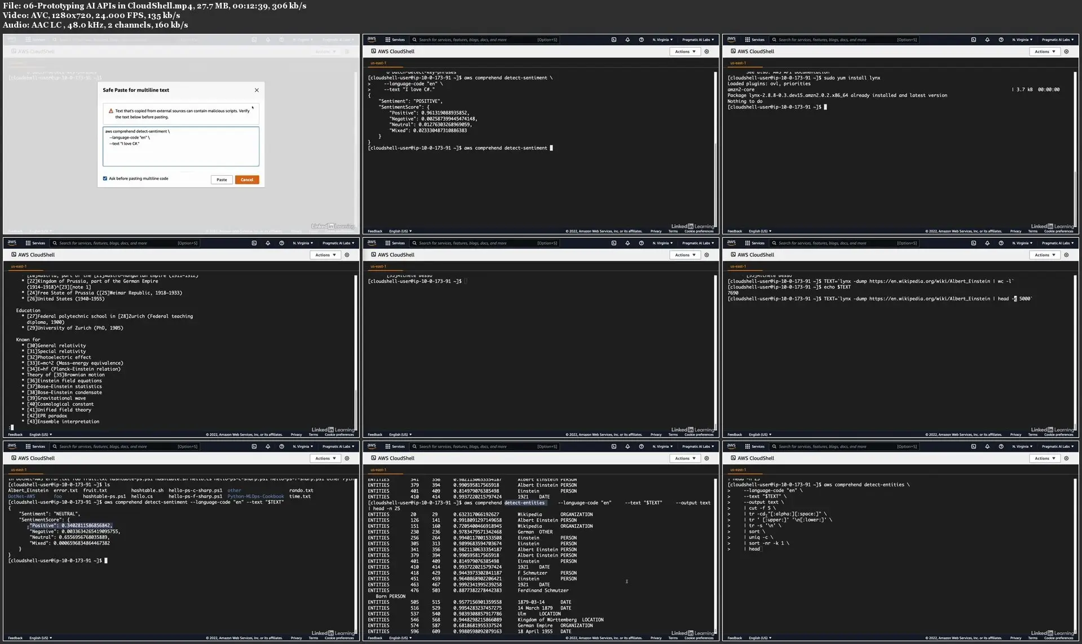Screen dimensions: 1082x644
Task: Open Cookie preferences in the ENTITIES table frame
Action: 699,638
